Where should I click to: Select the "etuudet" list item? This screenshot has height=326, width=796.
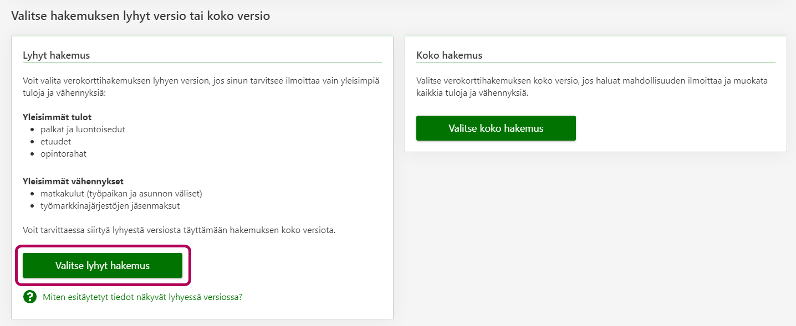point(55,142)
